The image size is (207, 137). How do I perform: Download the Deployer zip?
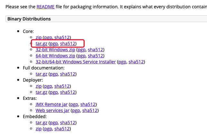tap(39, 86)
